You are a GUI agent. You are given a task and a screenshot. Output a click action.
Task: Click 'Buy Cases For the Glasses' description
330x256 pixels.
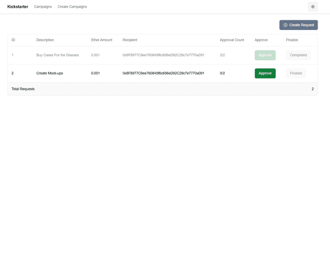pos(57,55)
